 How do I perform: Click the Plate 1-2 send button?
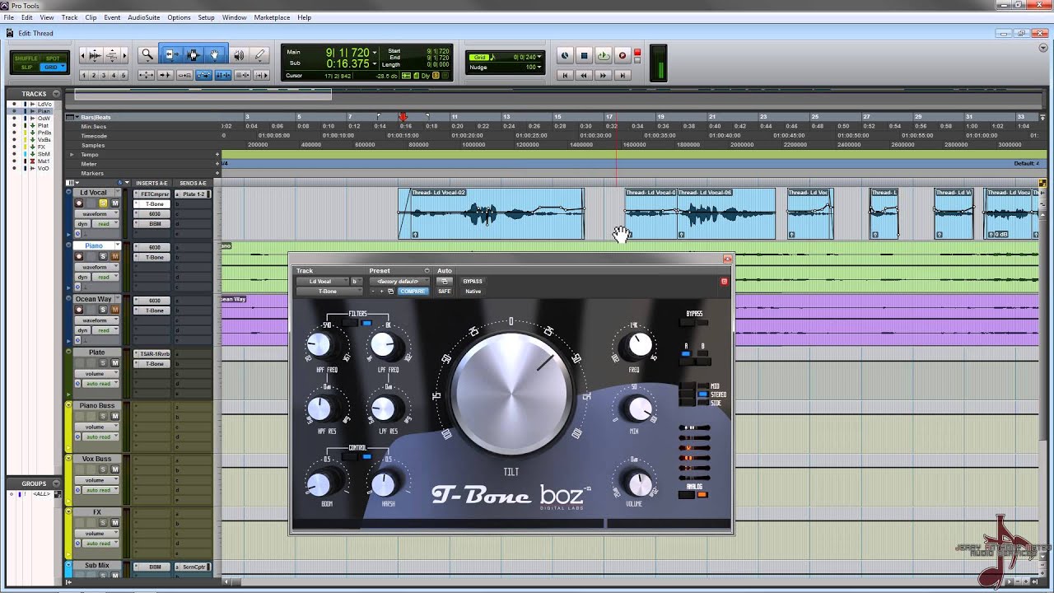[x=194, y=194]
